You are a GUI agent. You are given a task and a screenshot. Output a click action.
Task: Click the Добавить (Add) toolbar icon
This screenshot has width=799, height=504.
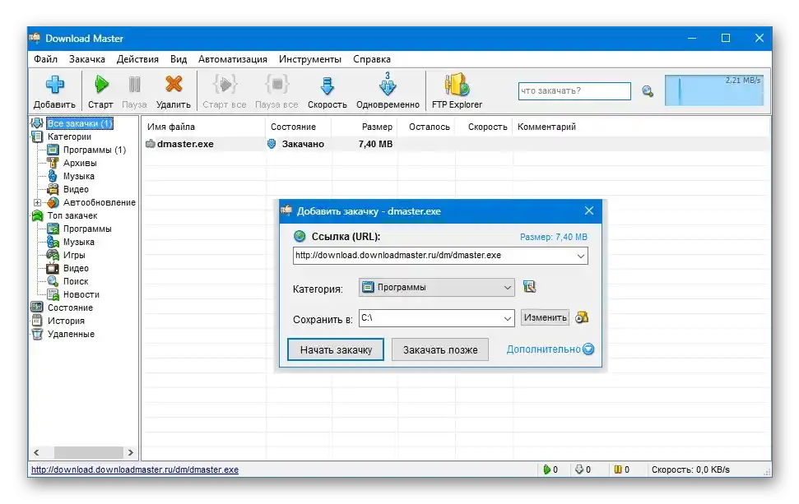point(54,85)
